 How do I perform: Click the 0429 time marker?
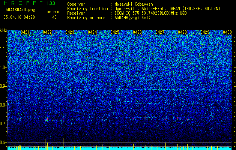205,32
